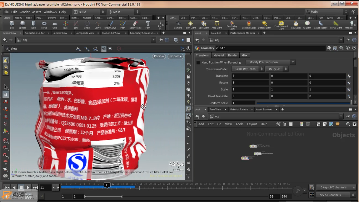
Task: Open the Tree View pane tab
Action: tap(215, 109)
